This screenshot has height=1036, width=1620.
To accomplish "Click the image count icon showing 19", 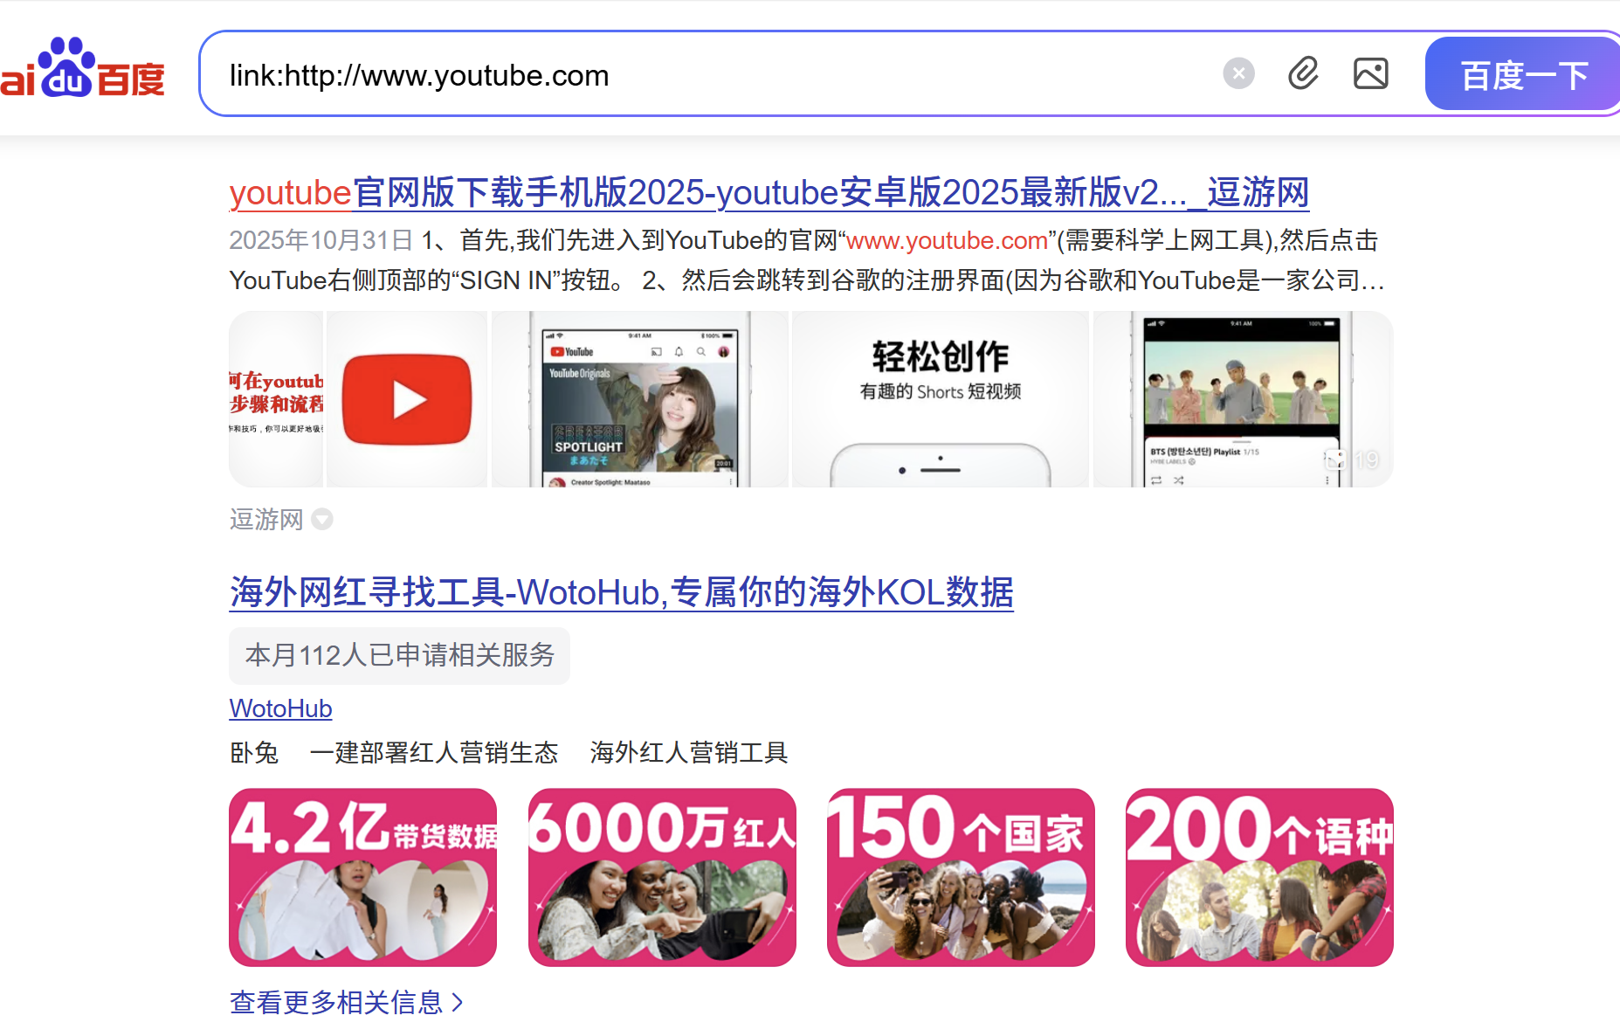I will (x=1352, y=459).
